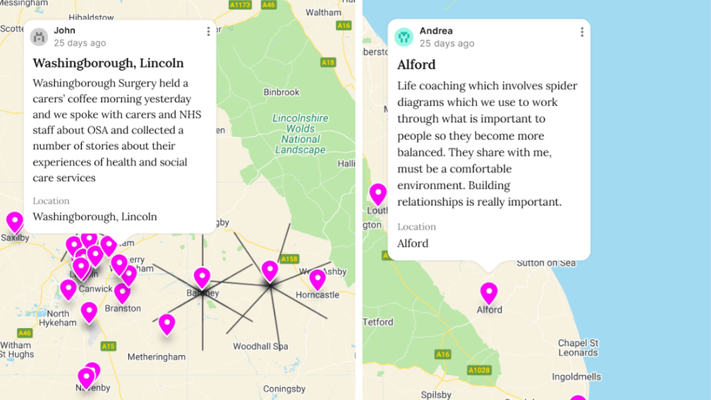
Task: Open the options menu on John's story card
Action: point(207,31)
